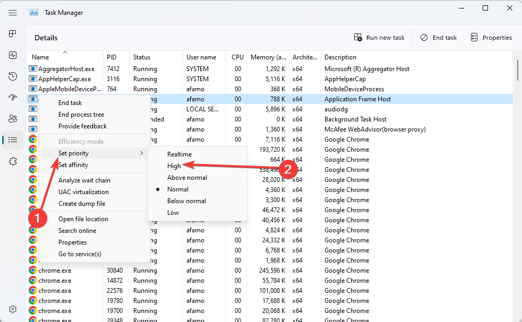This screenshot has height=322, width=522.
Task: Sort by User name column header
Action: pos(204,57)
